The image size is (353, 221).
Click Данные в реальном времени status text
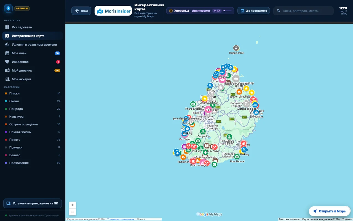(x=34, y=215)
